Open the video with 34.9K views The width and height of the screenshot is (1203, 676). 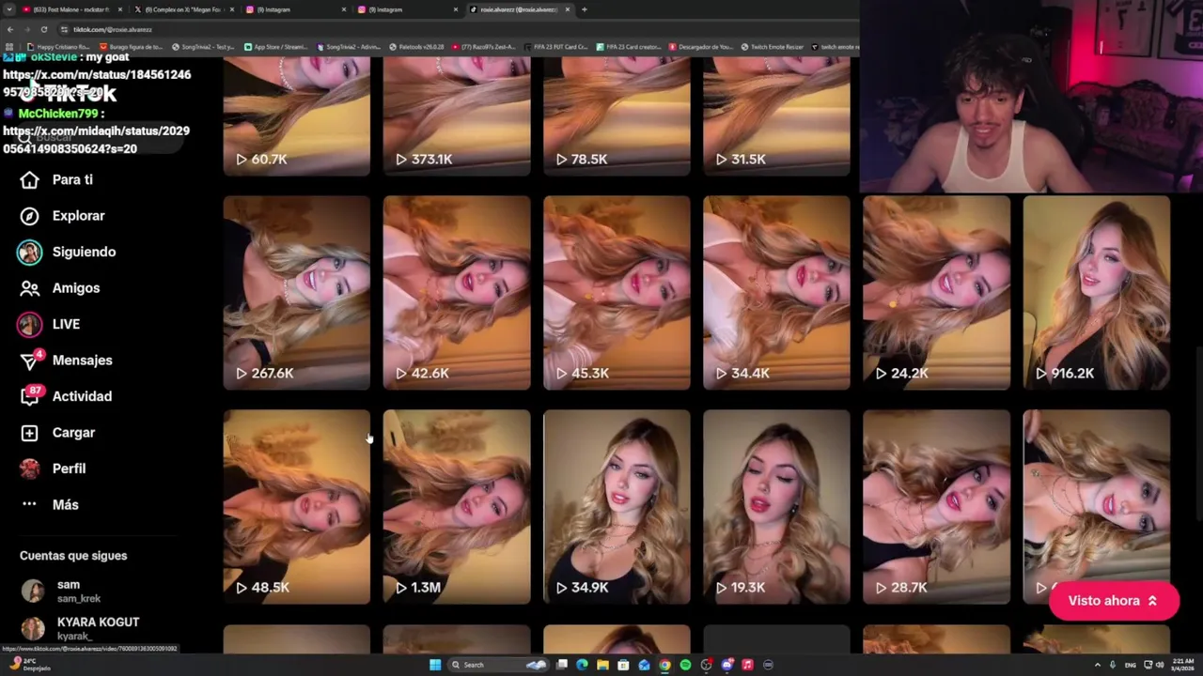point(617,506)
